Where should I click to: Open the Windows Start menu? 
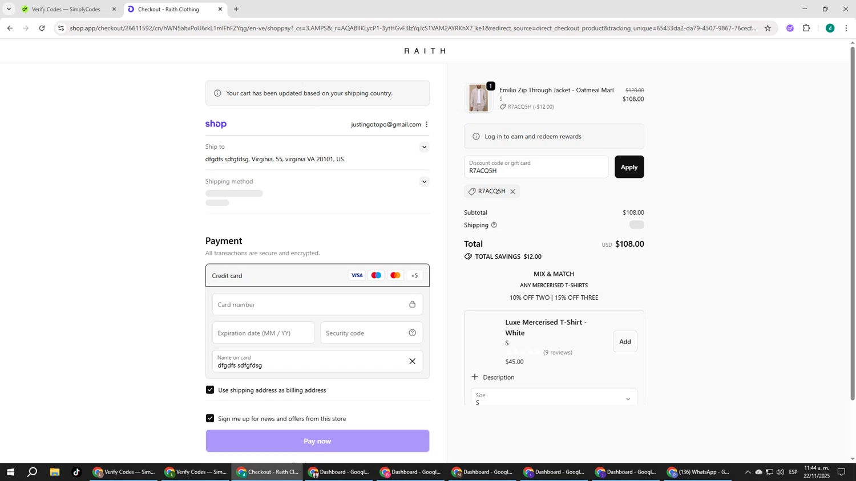(10, 472)
